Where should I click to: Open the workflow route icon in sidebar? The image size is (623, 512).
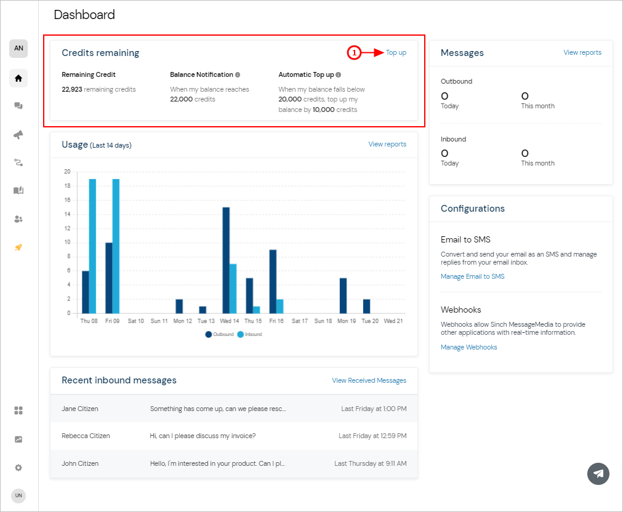[x=18, y=162]
